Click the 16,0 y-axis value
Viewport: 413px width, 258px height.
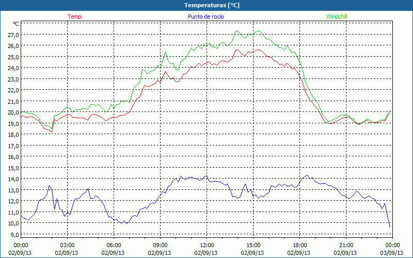tap(14, 157)
